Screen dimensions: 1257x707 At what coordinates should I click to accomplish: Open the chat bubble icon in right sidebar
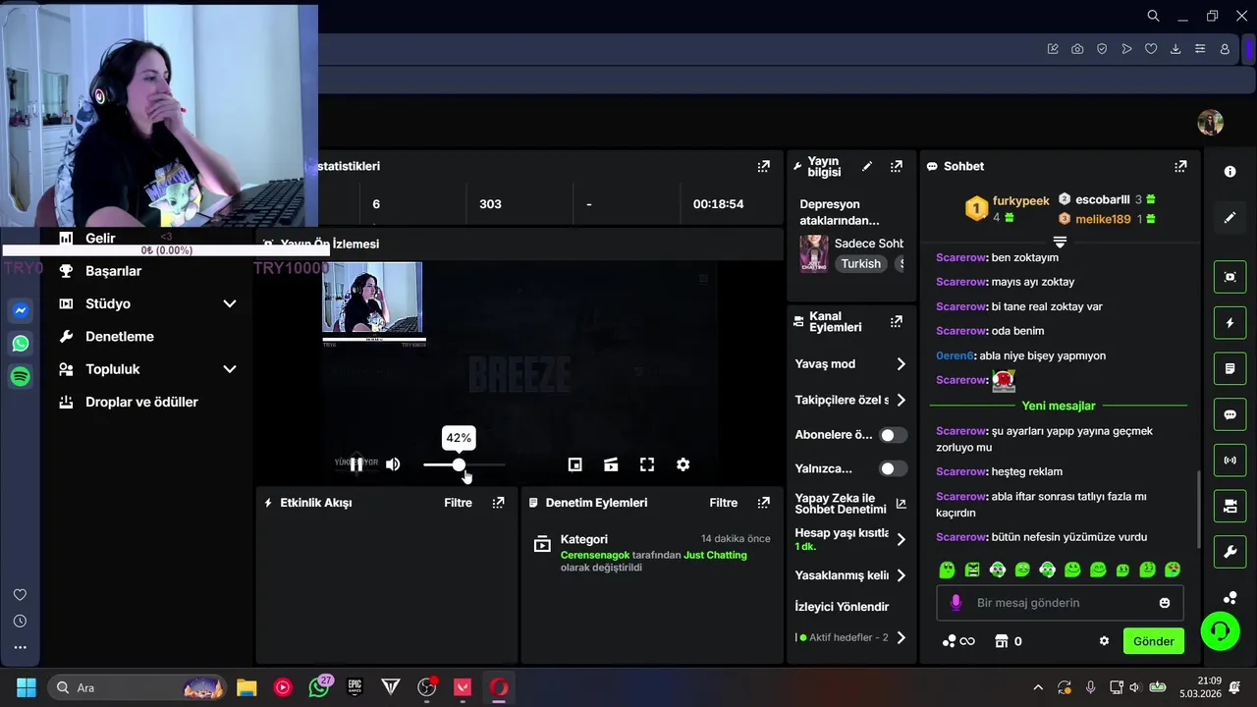point(1230,414)
